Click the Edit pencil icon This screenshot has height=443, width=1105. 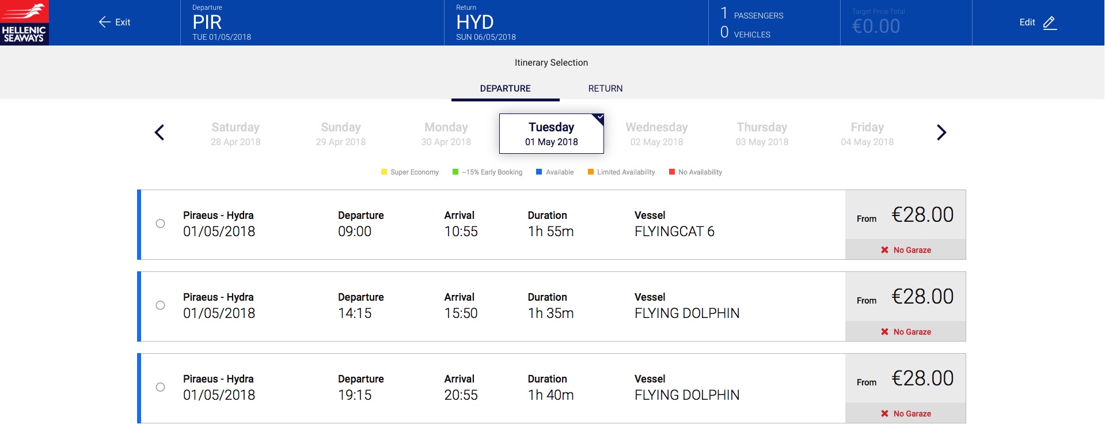tap(1049, 23)
